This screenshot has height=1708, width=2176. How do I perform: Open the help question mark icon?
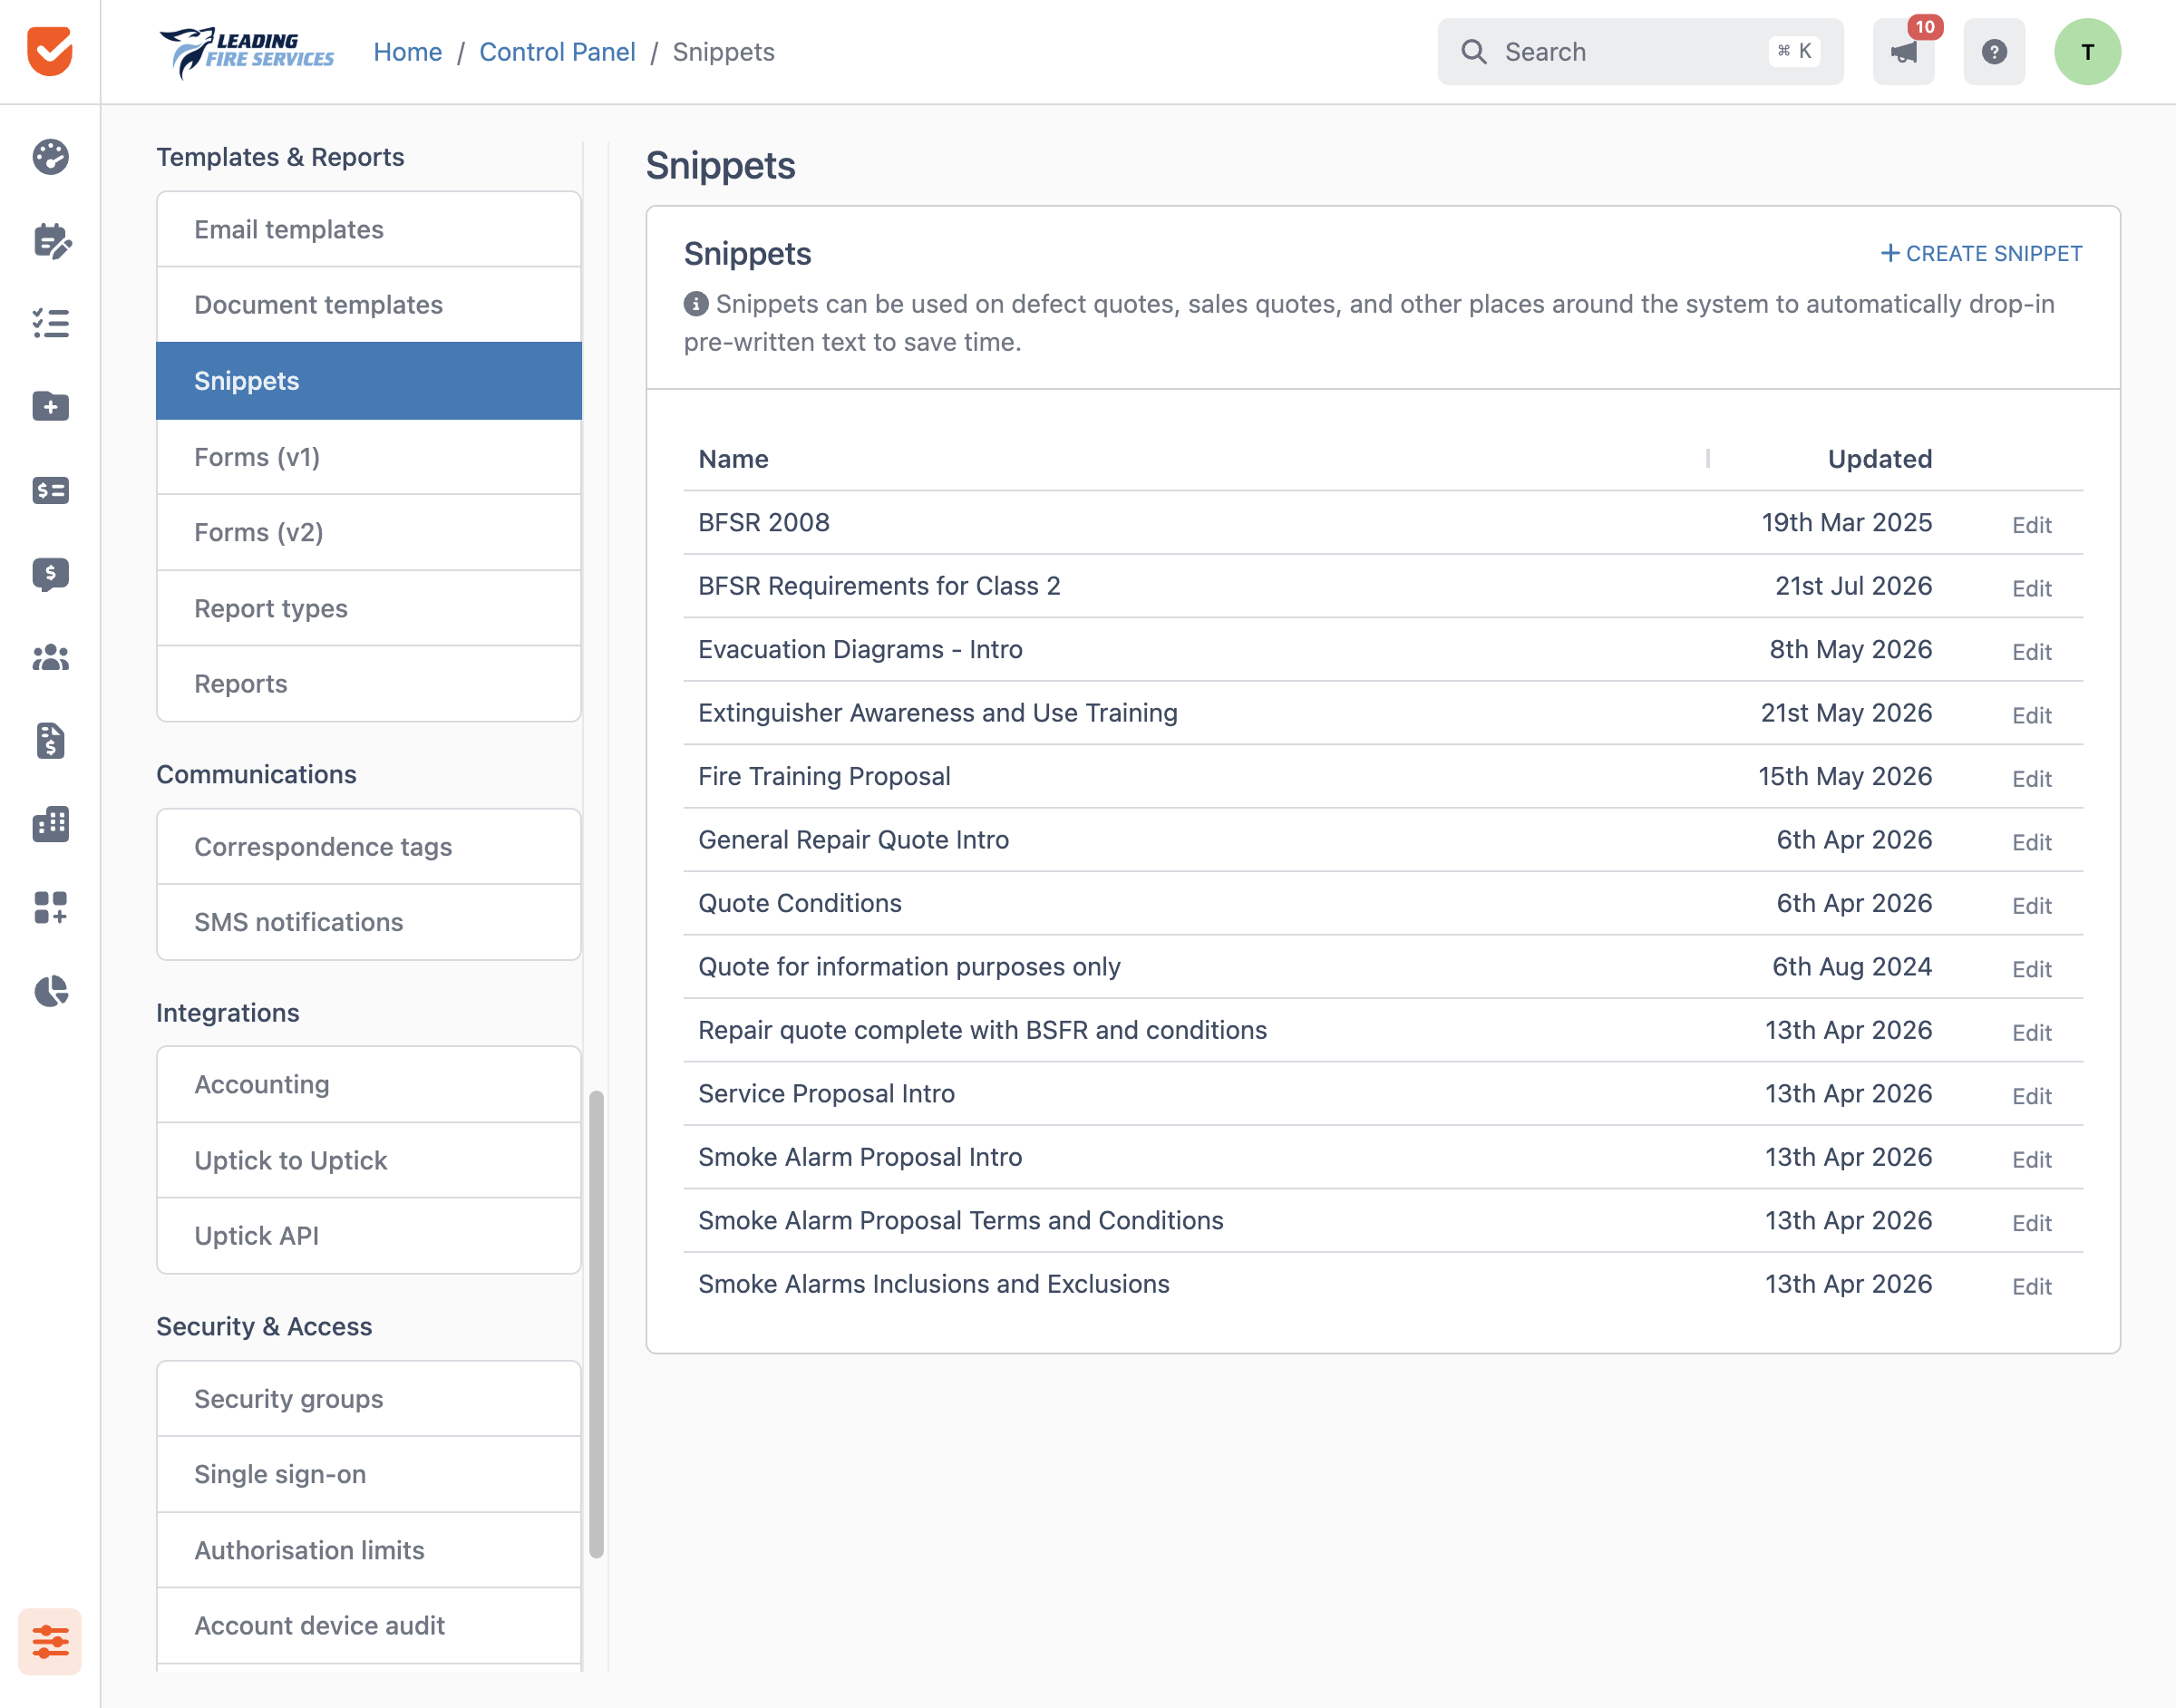point(1994,51)
